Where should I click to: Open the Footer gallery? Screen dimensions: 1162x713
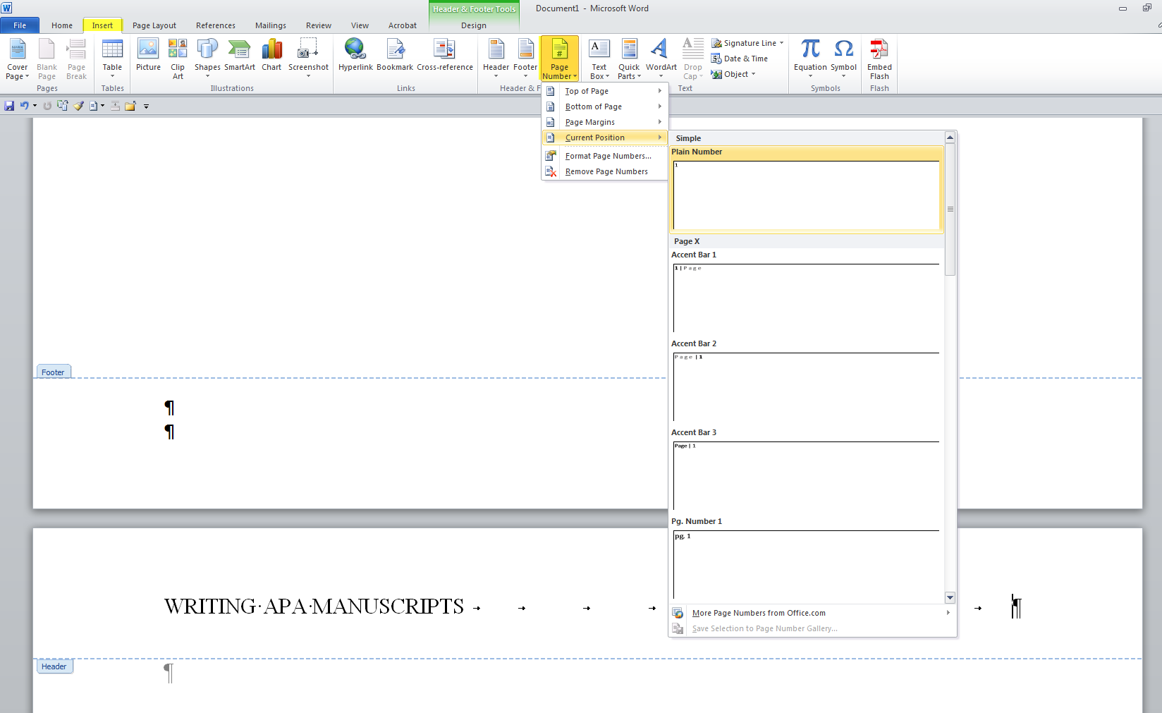[525, 59]
